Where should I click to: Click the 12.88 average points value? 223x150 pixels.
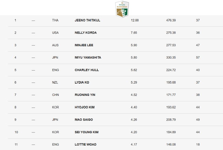coord(134,20)
